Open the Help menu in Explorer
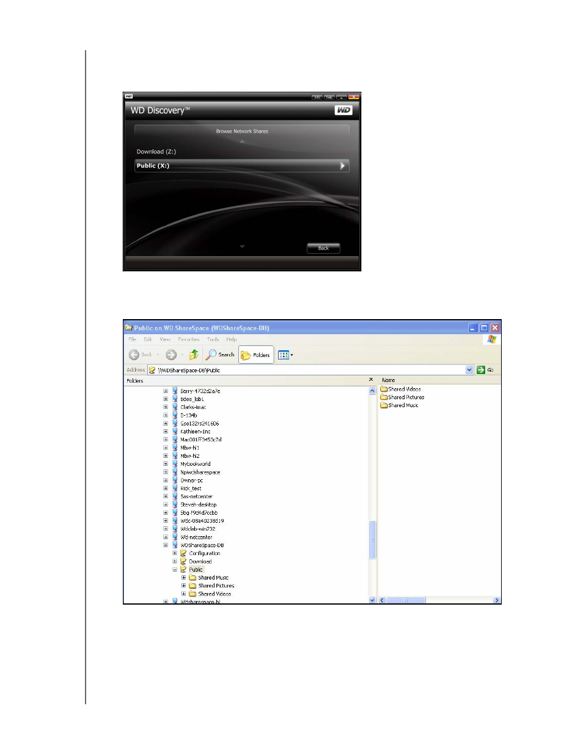The height and width of the screenshot is (755, 583). pos(231,339)
